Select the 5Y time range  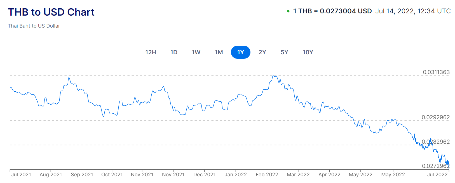click(x=284, y=52)
